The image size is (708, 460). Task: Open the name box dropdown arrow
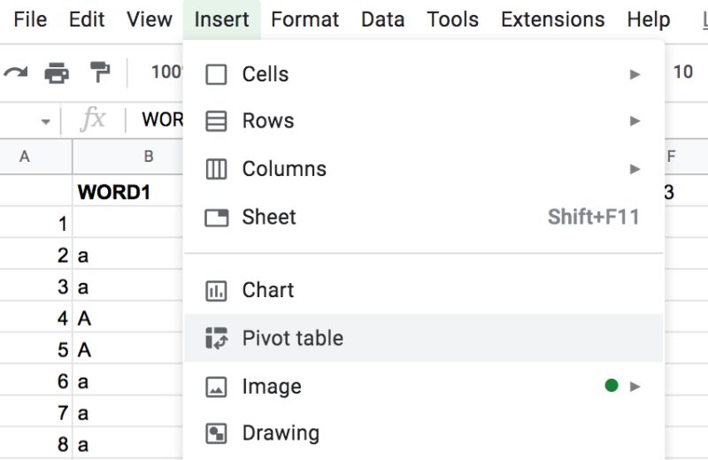click(x=45, y=121)
